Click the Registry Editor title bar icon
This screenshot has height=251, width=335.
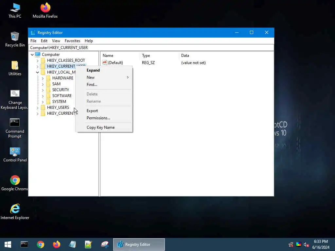33,33
